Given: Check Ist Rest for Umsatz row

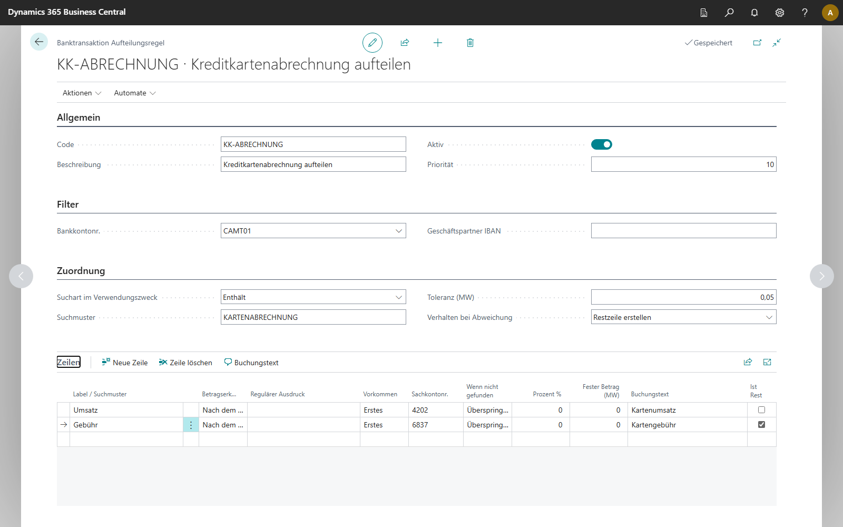Looking at the screenshot, I should [761, 409].
